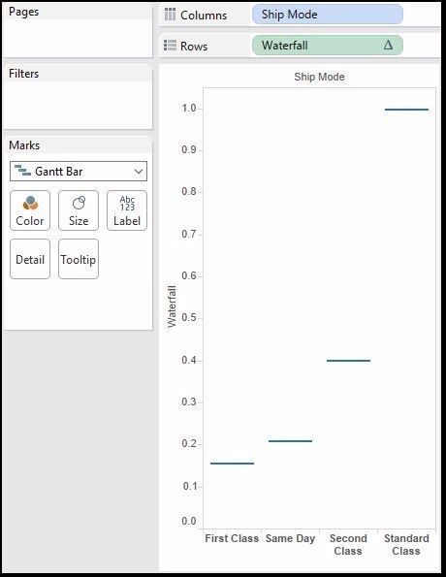Select the First Class Gantt bar mark
Screen dimensions: 446x577
tap(232, 464)
